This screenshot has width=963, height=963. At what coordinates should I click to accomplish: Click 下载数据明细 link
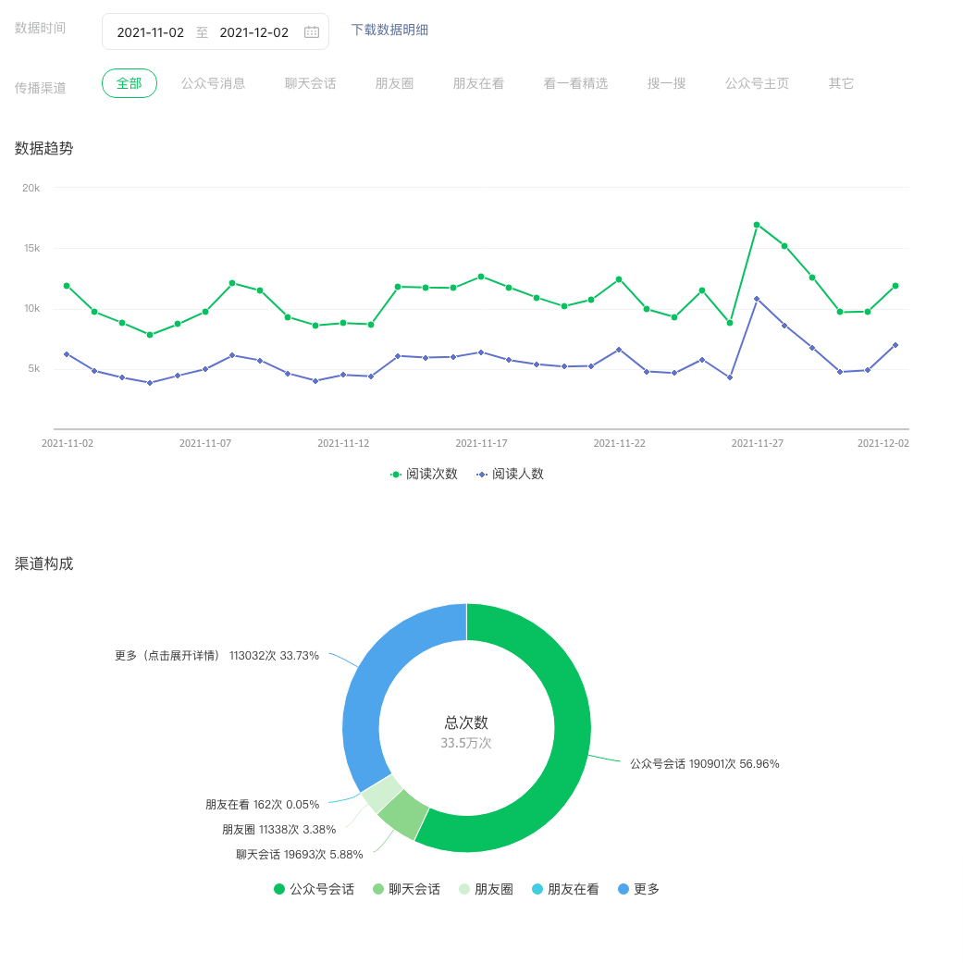pos(389,31)
